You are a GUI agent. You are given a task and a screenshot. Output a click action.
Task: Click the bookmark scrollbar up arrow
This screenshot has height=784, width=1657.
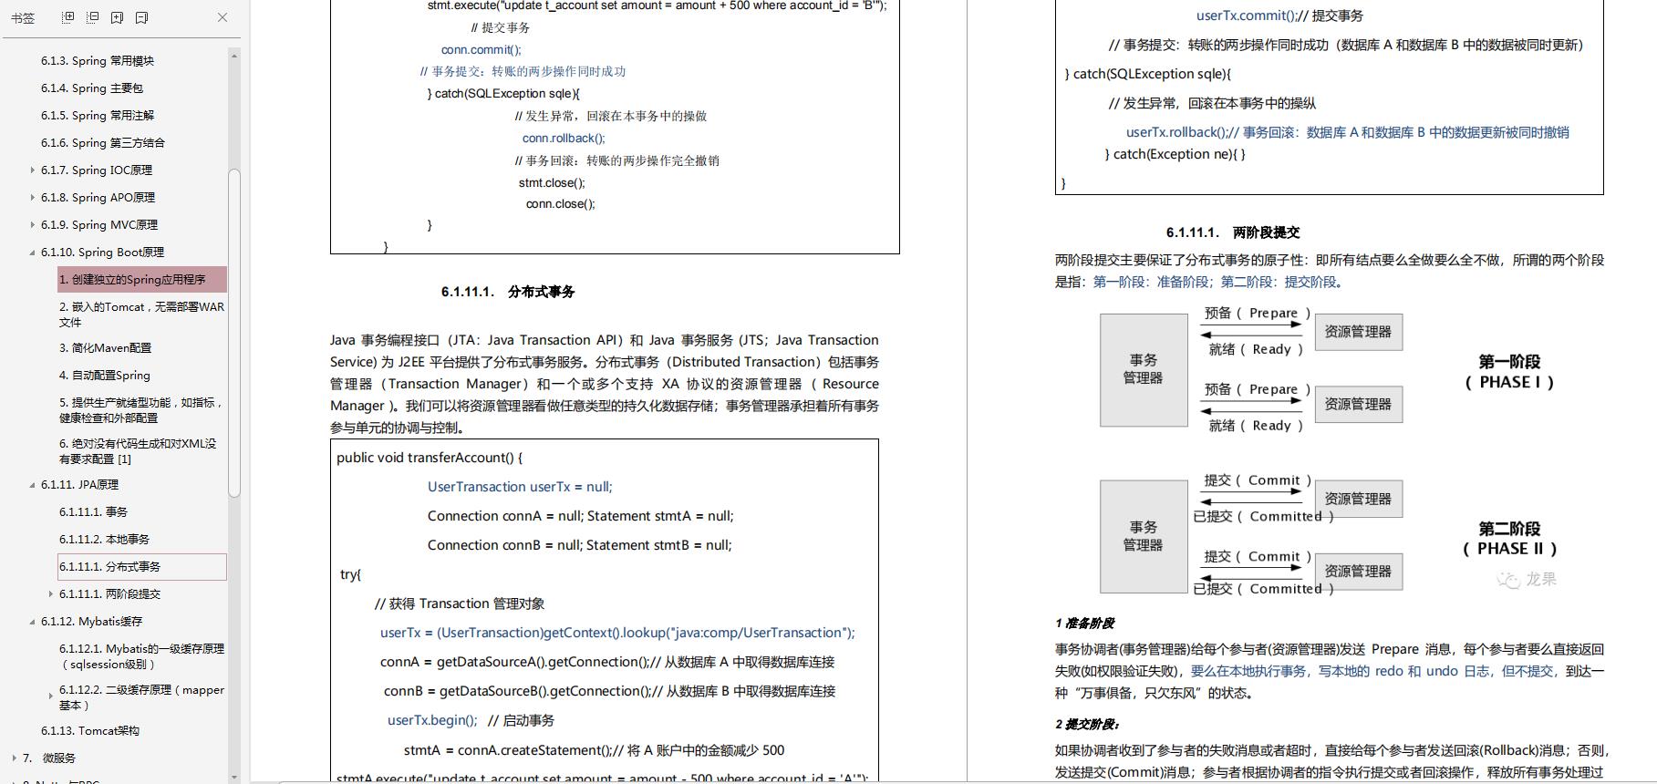(x=234, y=57)
